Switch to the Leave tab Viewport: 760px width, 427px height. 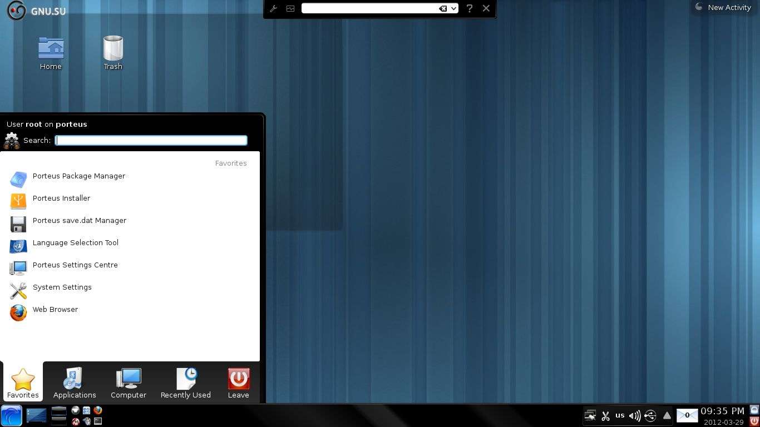click(x=238, y=383)
